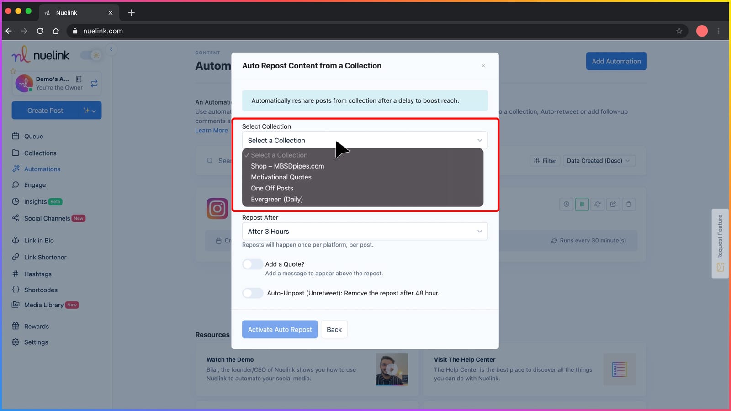This screenshot has height=411, width=731.
Task: Click the Media Library image icon
Action: [15, 305]
